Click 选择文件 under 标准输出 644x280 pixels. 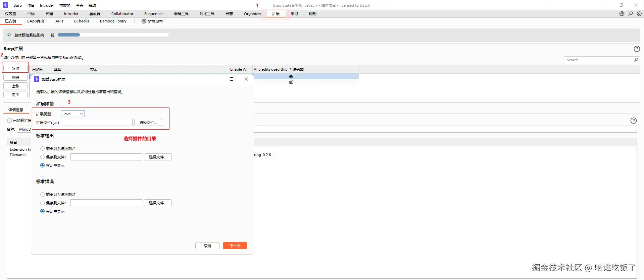(158, 157)
